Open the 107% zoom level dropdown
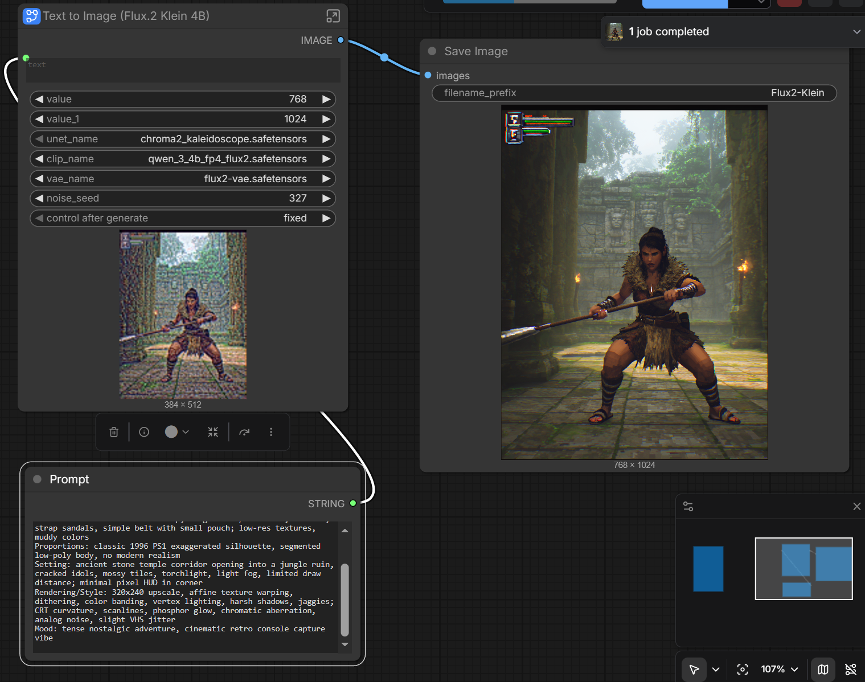 click(779, 669)
